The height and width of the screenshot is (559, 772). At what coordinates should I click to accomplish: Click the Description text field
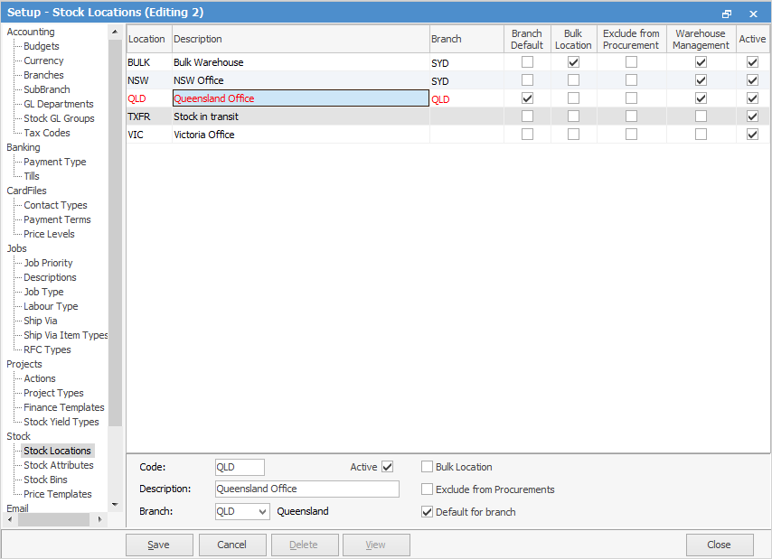tap(306, 489)
